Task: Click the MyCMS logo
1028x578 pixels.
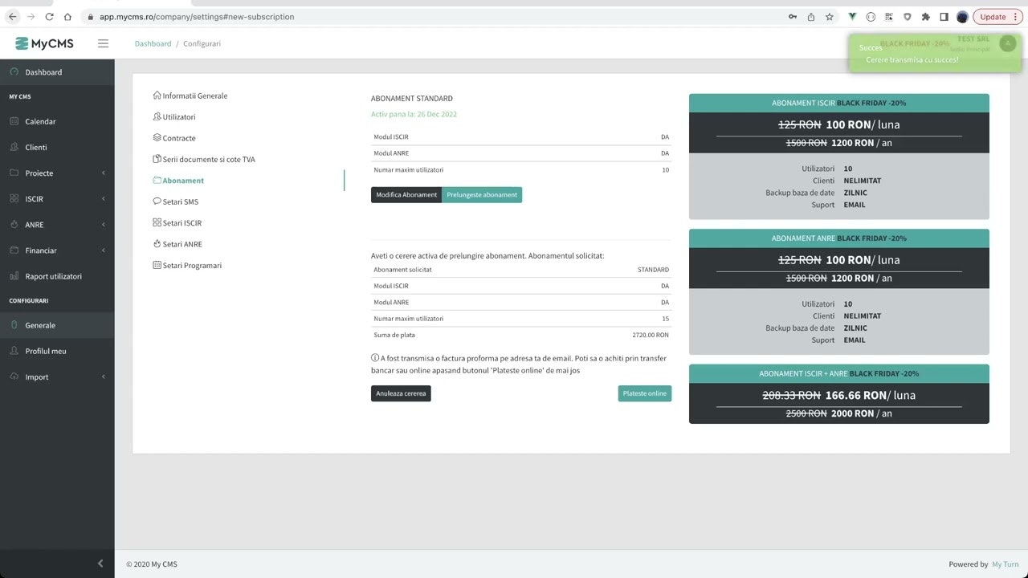Action: (x=44, y=43)
